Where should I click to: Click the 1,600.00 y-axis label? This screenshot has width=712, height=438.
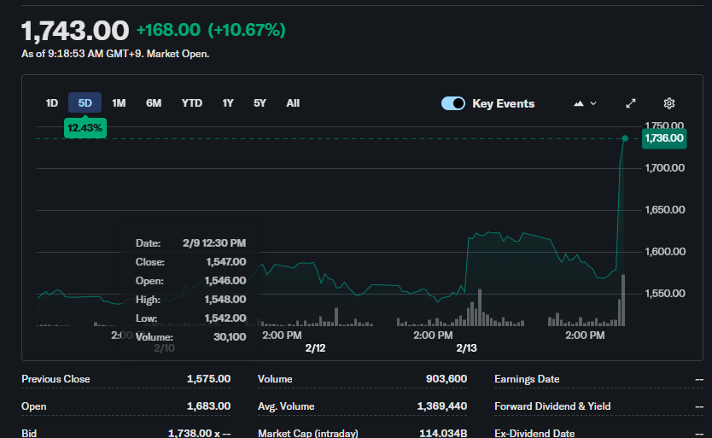point(664,252)
